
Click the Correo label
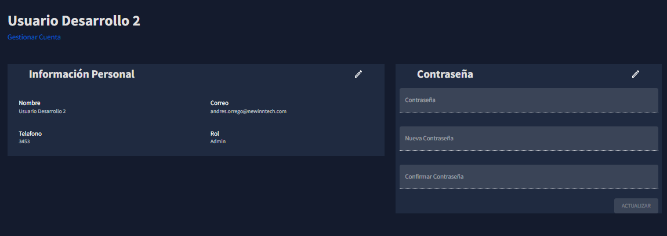click(219, 103)
